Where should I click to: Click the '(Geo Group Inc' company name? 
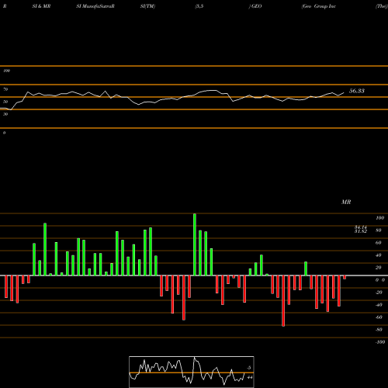click(319, 6)
